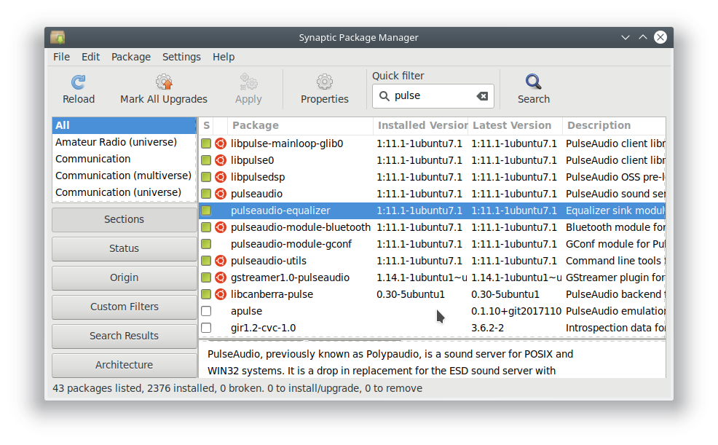
Task: Click the Synaptic app icon in title bar
Action: coord(58,37)
